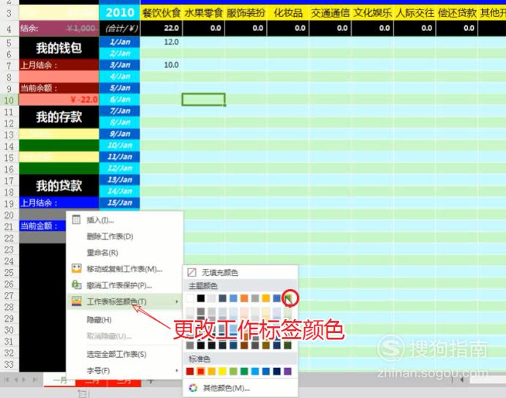Pick standard dark navy swatch

pos(276,371)
